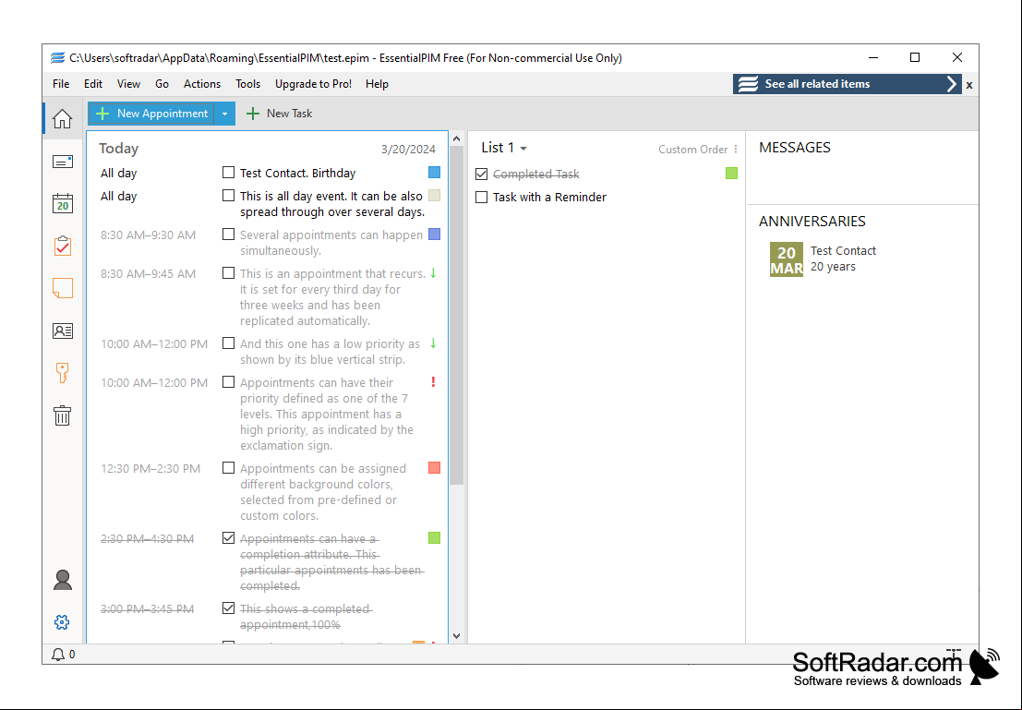Click the purple-blue swatch on the 'Several appointments' row
The width and height of the screenshot is (1022, 710).
tap(434, 235)
